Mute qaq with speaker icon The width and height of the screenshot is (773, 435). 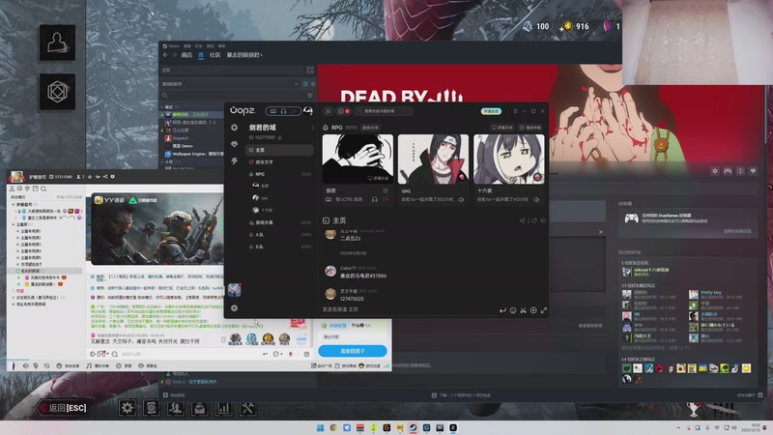(x=461, y=200)
